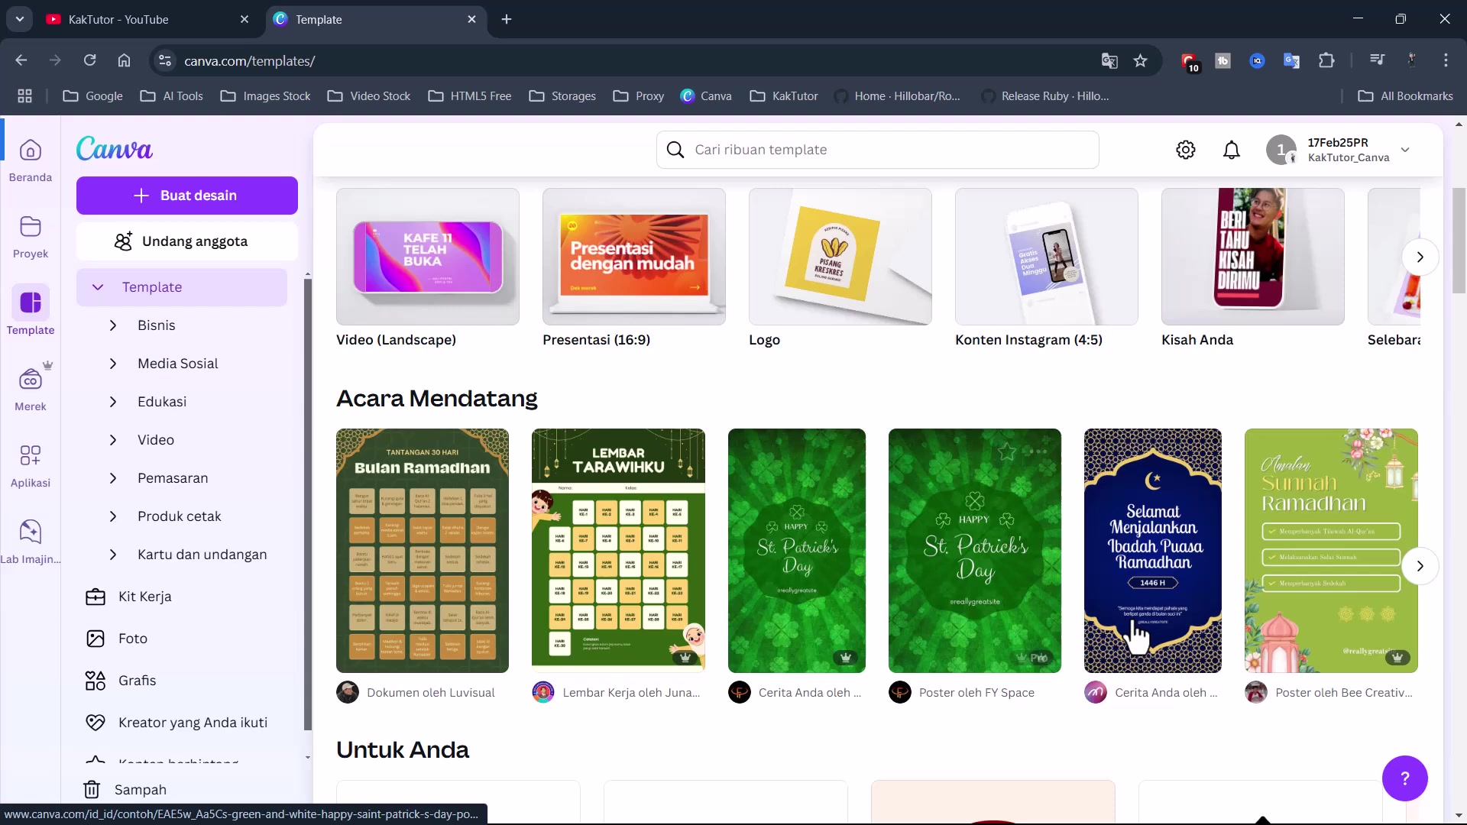Open the Template sidebar icon
Viewport: 1467px width, 825px height.
(31, 309)
